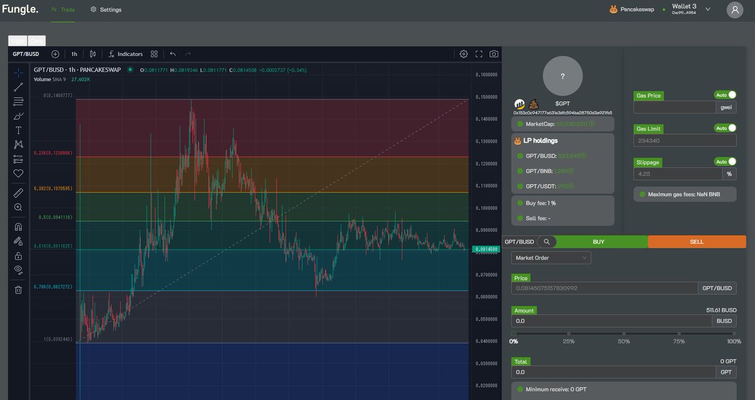Viewport: 755px width, 400px height.
Task: Toggle Gas Limit Auto switch
Action: [725, 128]
